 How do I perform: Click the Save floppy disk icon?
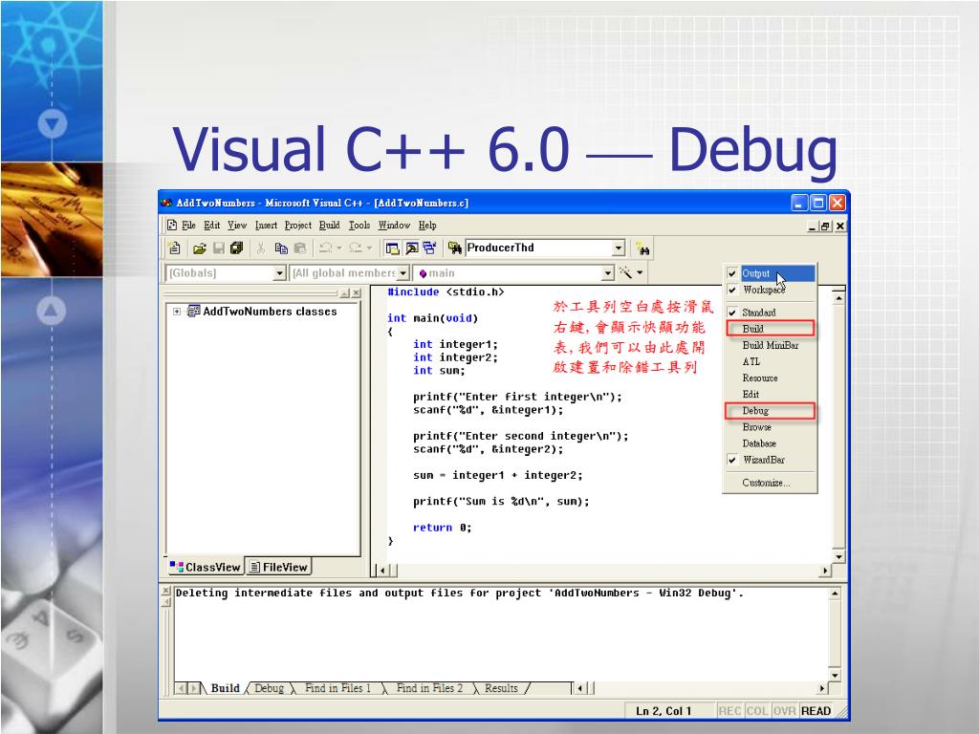point(219,248)
